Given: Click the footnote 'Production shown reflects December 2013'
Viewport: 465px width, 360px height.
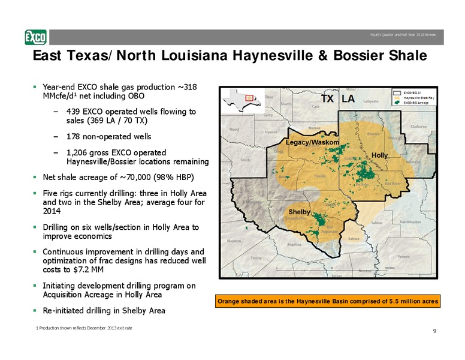Looking at the screenshot, I should pos(84,328).
